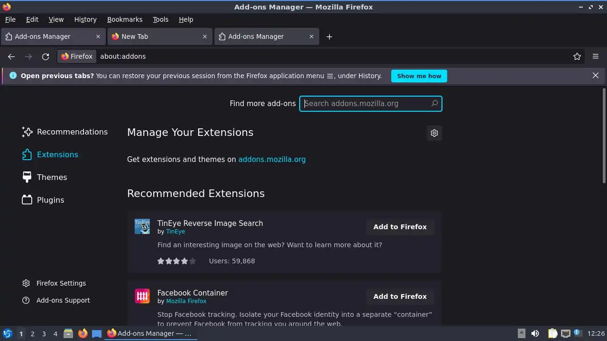Click the Show me how button

419,76
